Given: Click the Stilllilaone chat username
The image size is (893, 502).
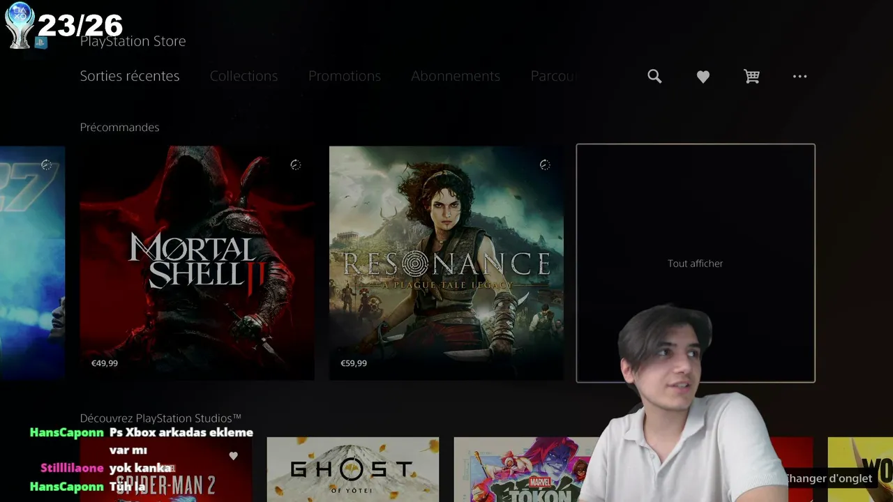Looking at the screenshot, I should [72, 468].
